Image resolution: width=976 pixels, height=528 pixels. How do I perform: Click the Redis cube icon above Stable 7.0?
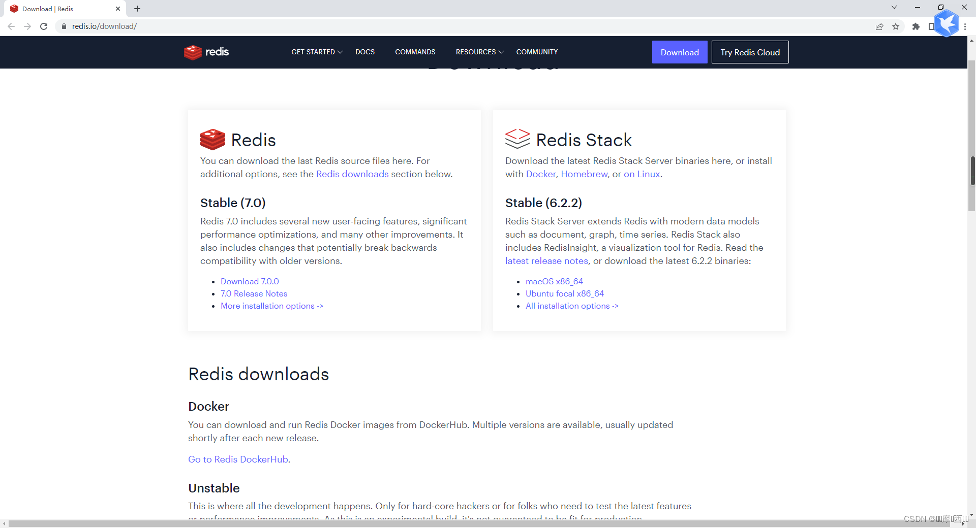point(212,140)
